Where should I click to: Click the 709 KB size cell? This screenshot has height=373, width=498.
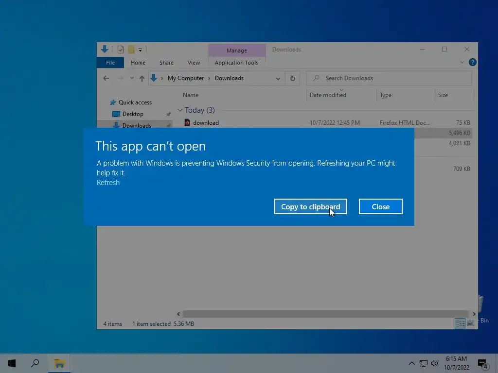[462, 169]
